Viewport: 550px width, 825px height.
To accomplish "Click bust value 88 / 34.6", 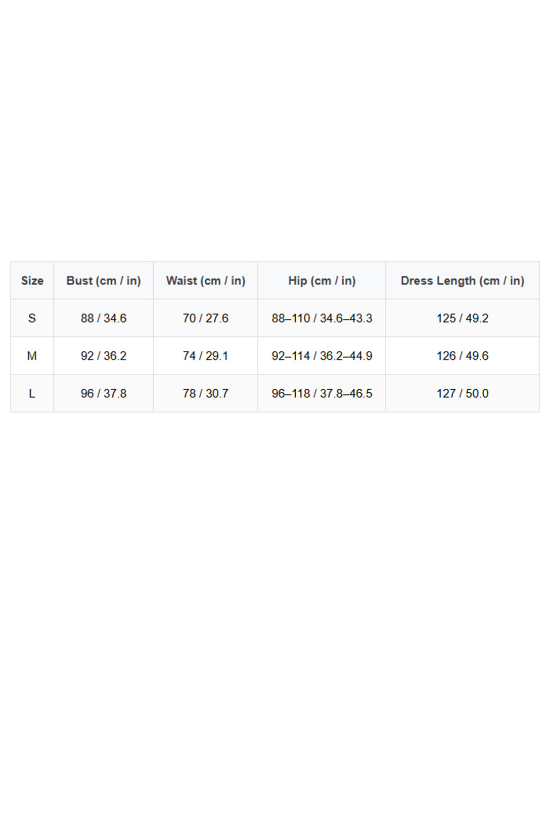I will pyautogui.click(x=104, y=318).
